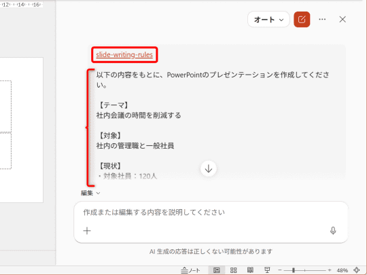
Task: Add an attachment with the plus icon
Action: coord(87,231)
